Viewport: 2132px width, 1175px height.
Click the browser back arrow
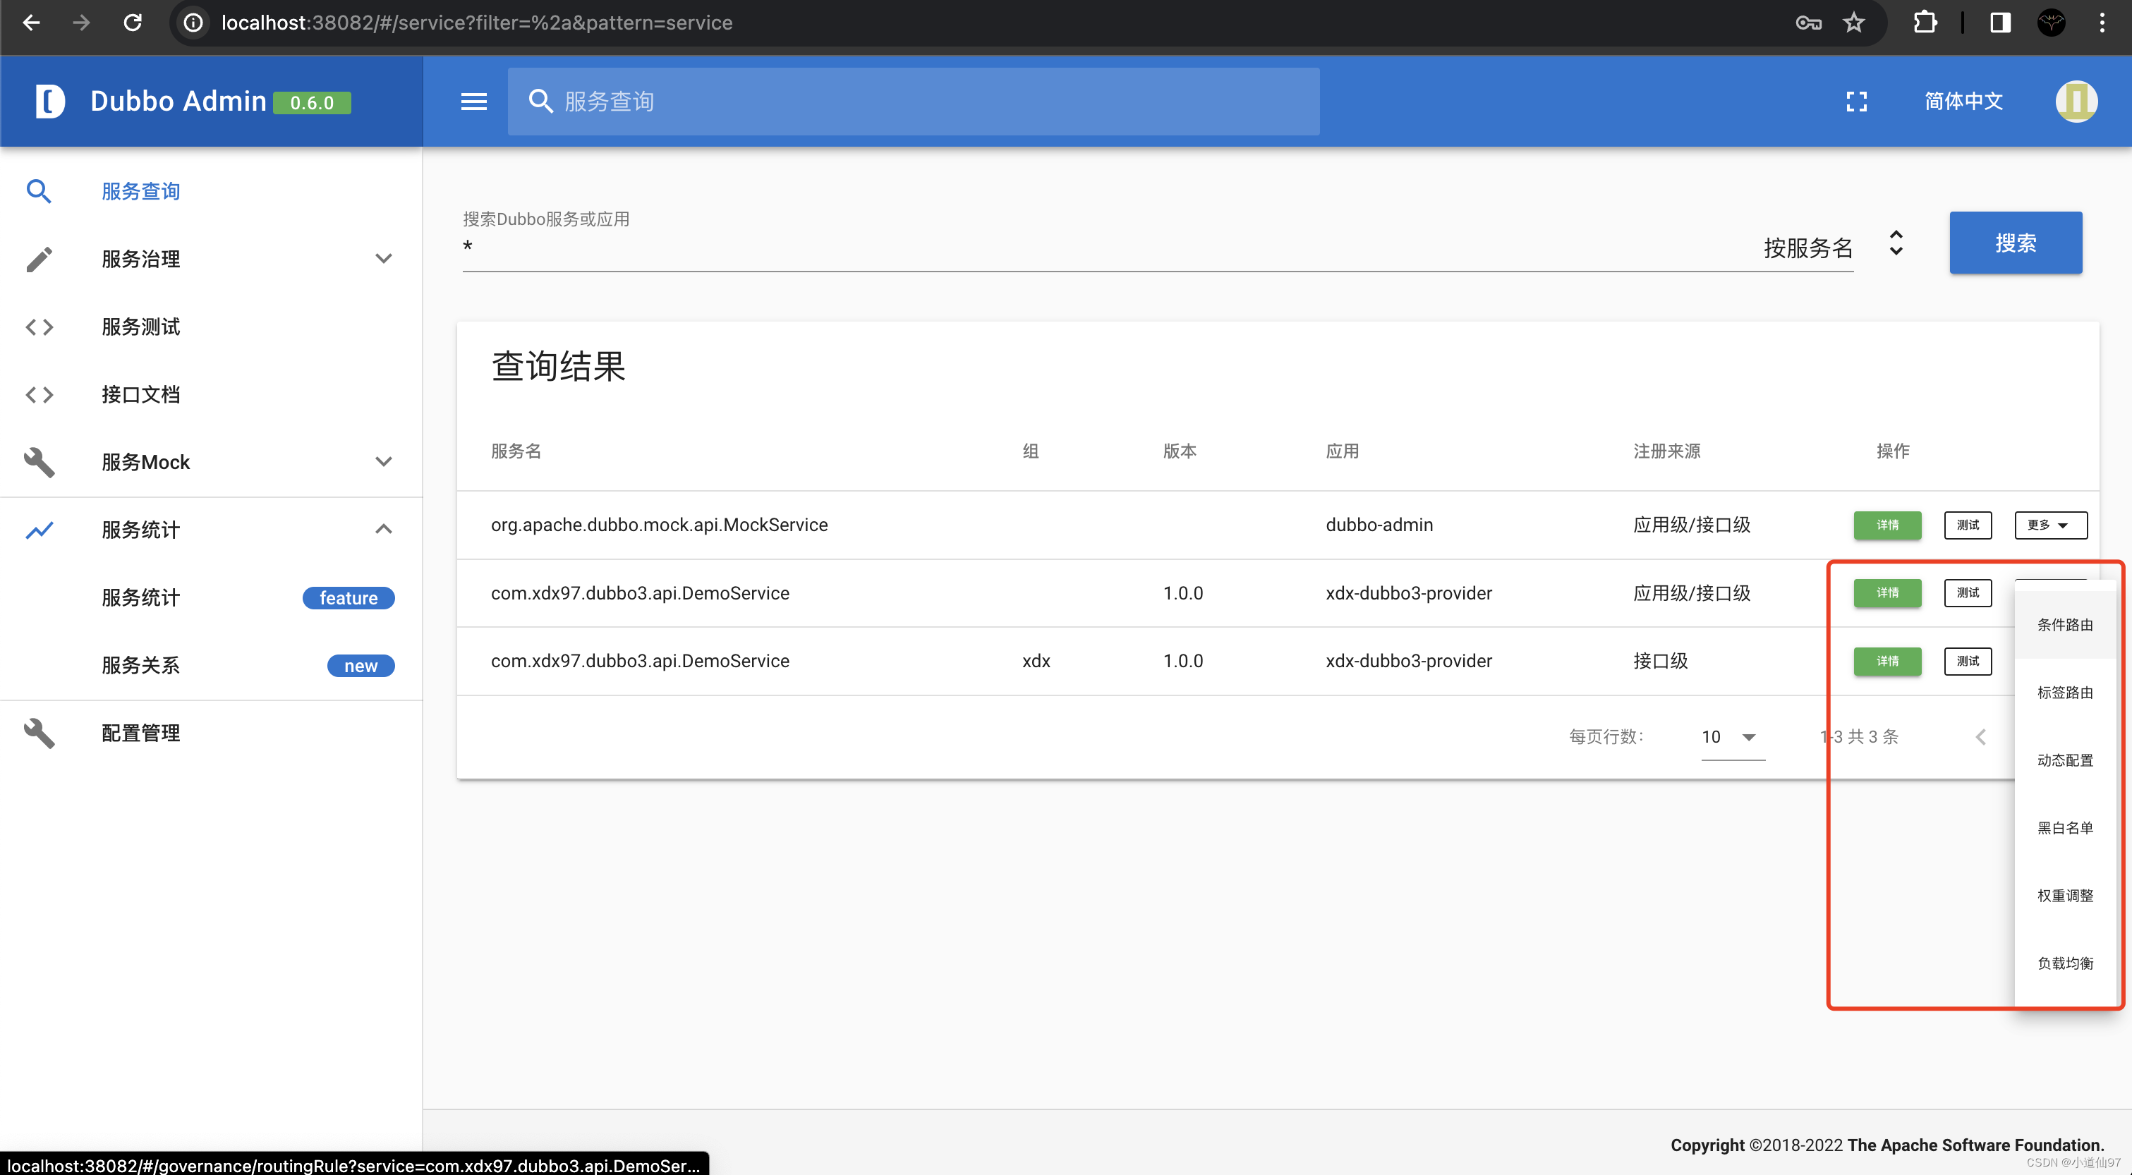[x=32, y=23]
